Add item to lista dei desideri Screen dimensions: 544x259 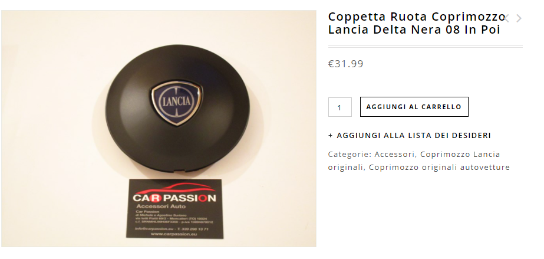point(410,136)
